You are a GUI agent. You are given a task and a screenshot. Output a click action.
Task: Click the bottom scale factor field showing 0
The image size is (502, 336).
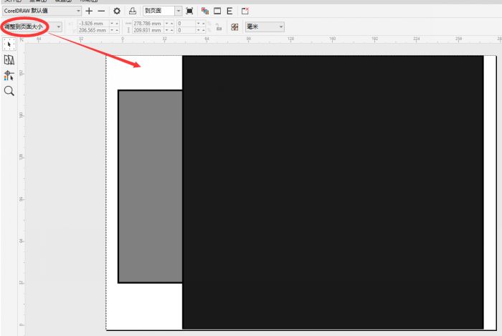tap(186, 30)
